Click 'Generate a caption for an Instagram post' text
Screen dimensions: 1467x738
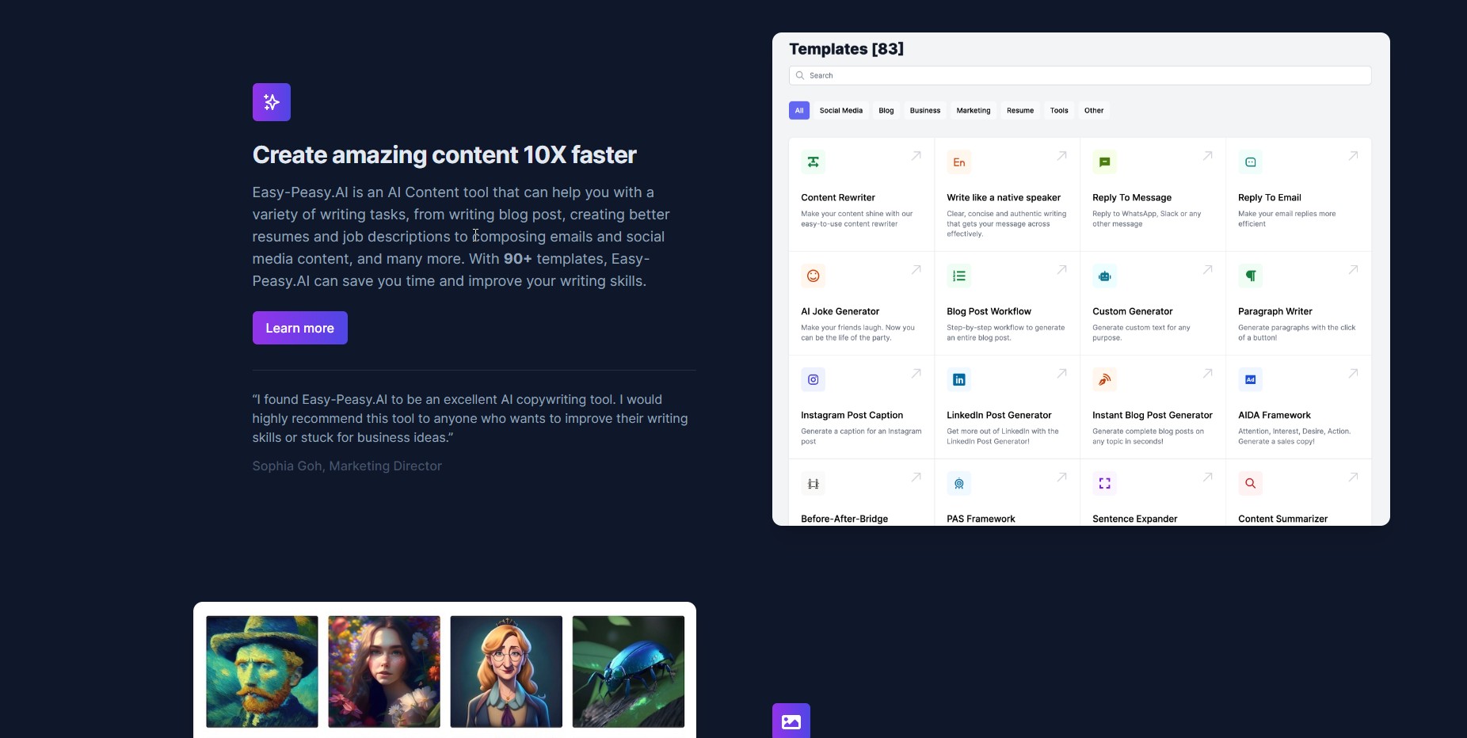[861, 437]
